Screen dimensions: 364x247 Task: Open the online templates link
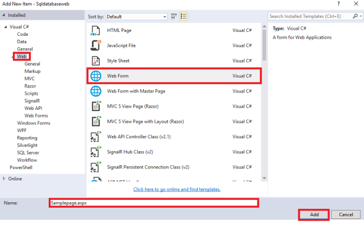click(177, 189)
